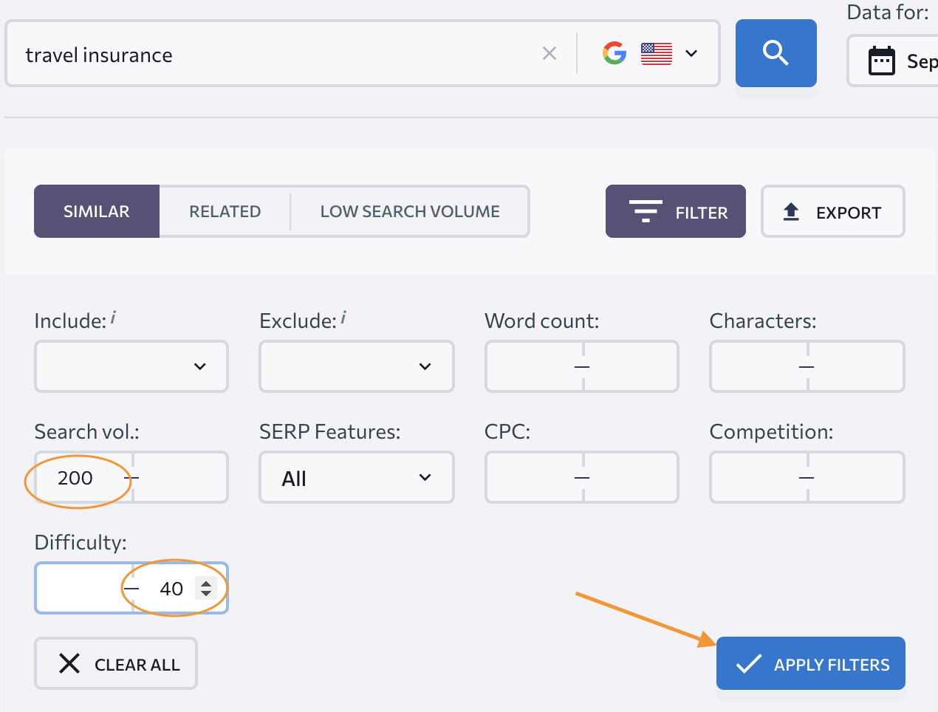Open the LOW SEARCH VOLUME tab
The width and height of the screenshot is (938, 712).
(x=410, y=211)
